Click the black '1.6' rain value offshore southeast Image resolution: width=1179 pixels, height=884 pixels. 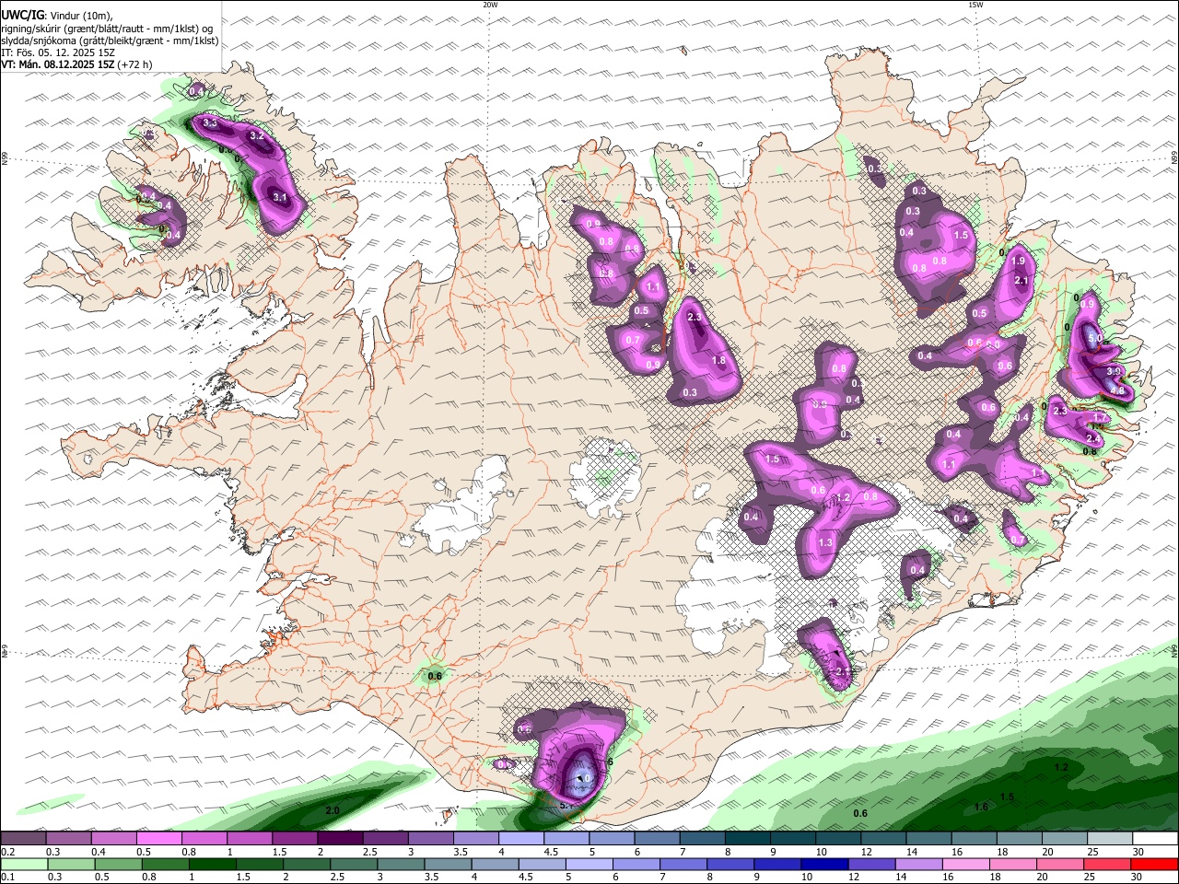click(981, 808)
